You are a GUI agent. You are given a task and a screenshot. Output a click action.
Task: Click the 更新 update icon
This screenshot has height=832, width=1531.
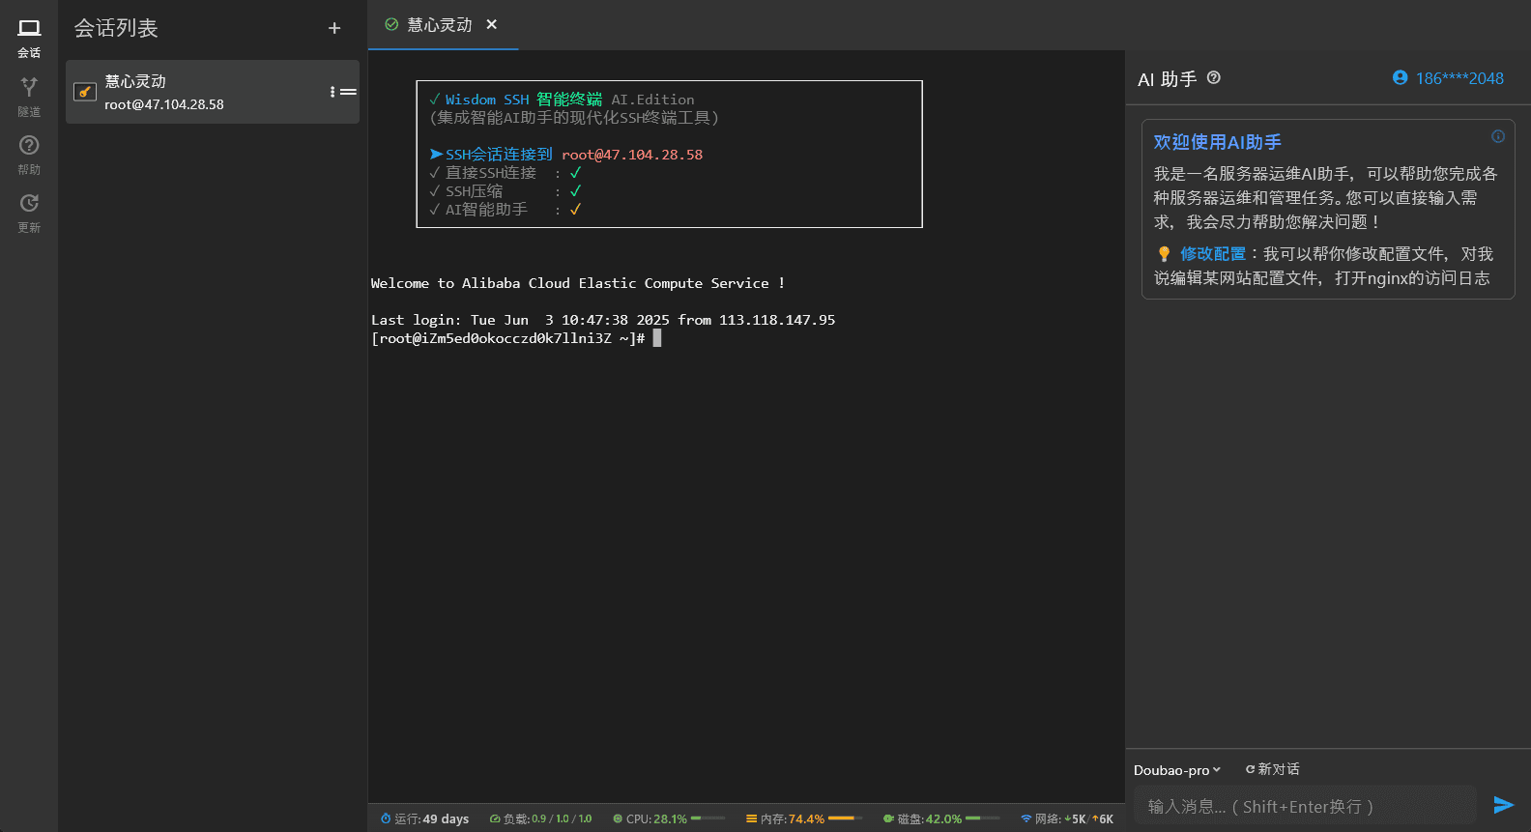(29, 213)
